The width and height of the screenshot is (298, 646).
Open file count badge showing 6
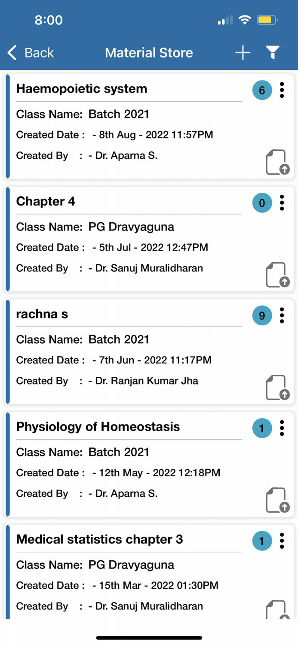262,90
